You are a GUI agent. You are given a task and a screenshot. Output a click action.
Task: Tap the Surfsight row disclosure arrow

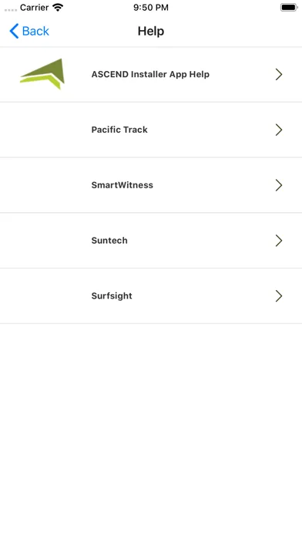click(279, 296)
